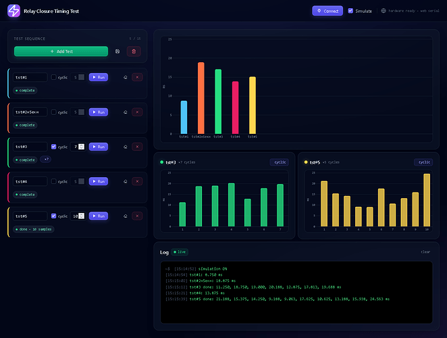447x338 pixels.
Task: Remove tst#3 with its red X
Action: pos(137,147)
